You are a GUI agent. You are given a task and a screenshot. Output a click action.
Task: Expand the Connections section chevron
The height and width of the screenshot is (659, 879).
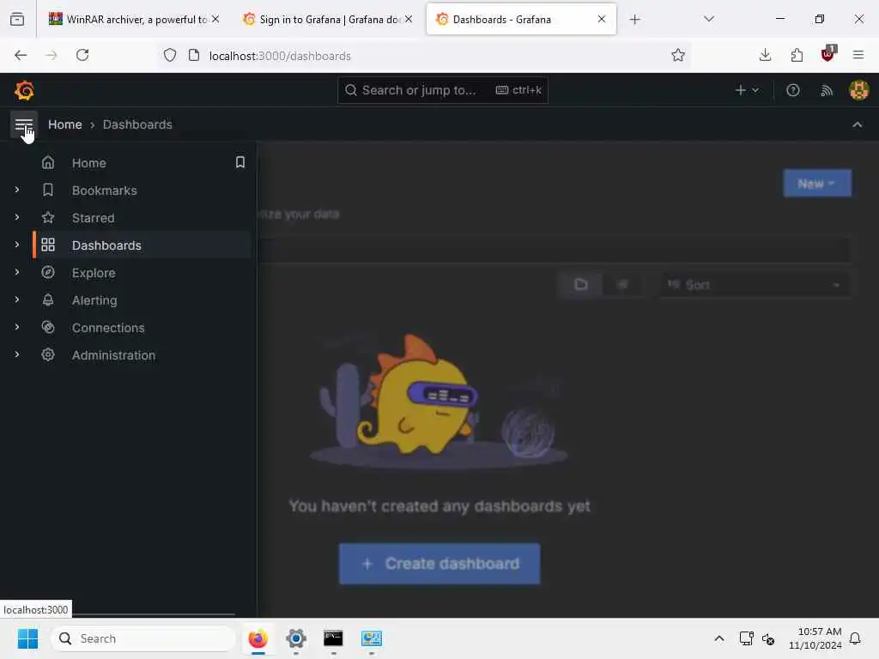pos(17,327)
